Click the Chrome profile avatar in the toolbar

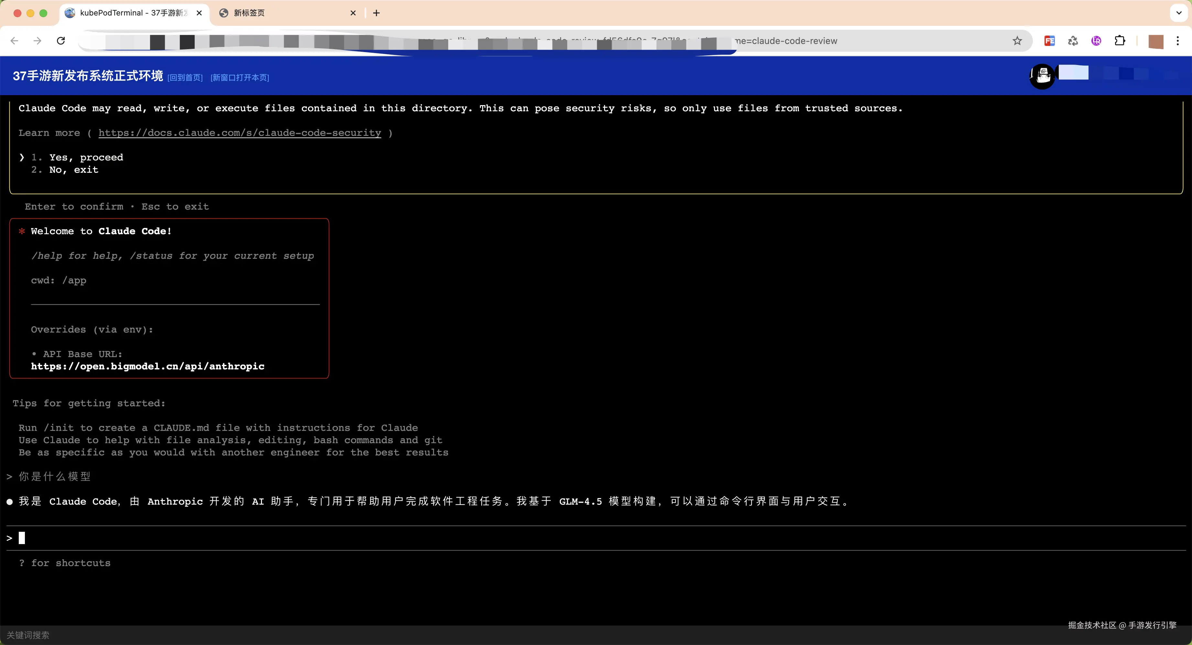tap(1156, 41)
